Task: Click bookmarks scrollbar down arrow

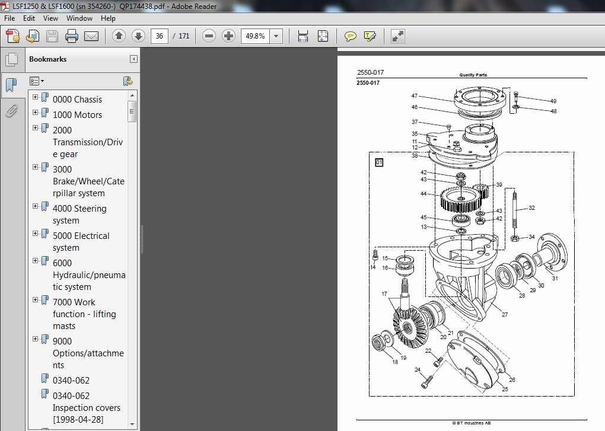Action: click(x=132, y=424)
